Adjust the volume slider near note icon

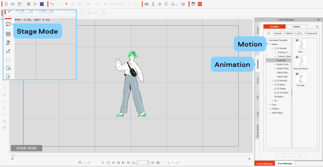click(x=175, y=163)
